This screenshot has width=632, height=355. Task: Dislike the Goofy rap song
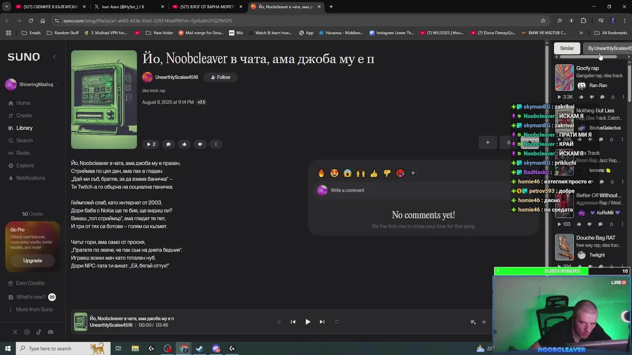[592, 97]
